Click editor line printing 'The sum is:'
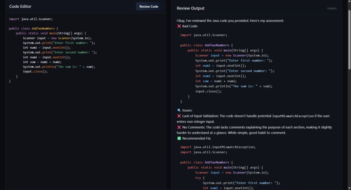The image size is (351, 190). point(59,67)
